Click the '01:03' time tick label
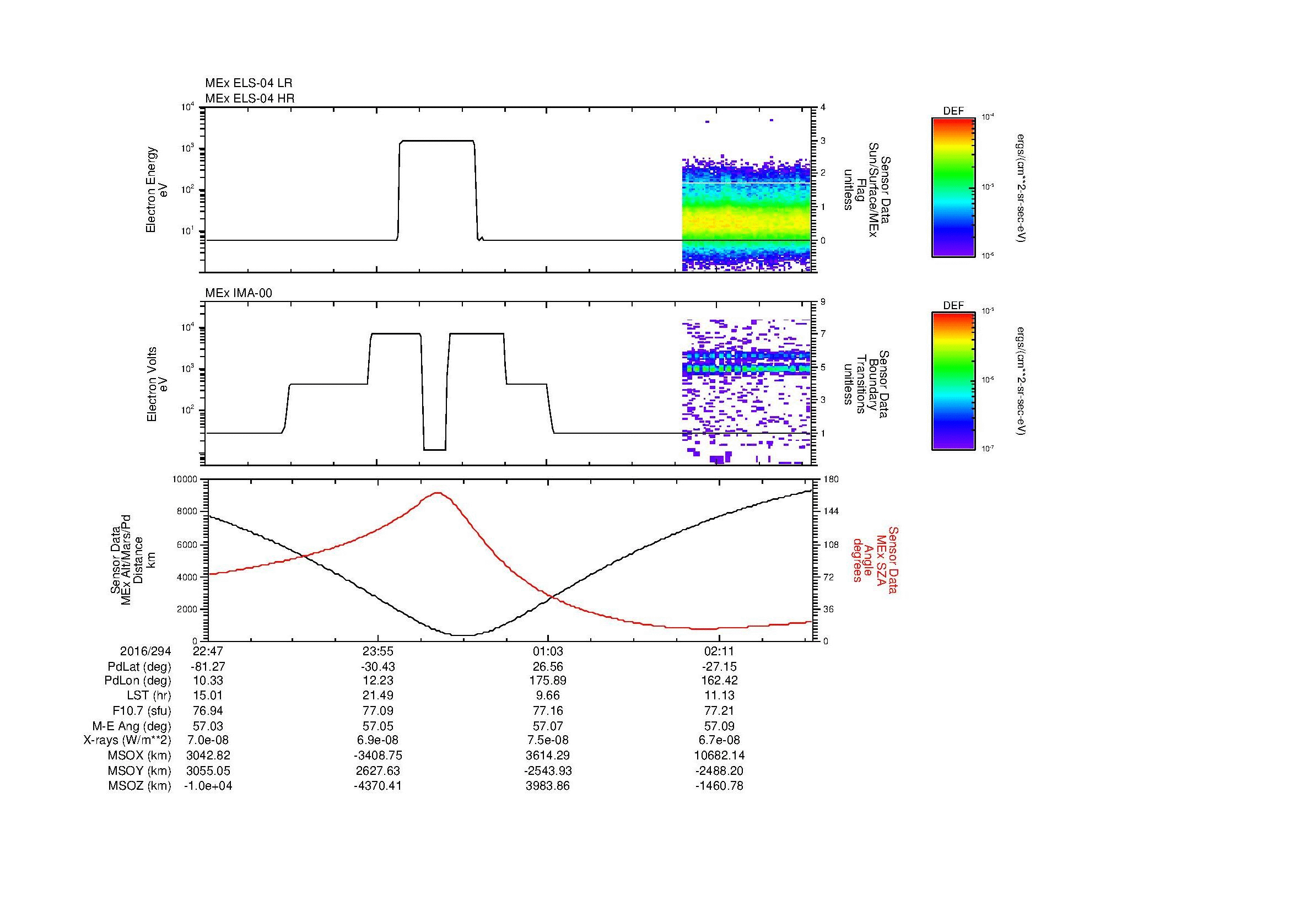This screenshot has height=911, width=1289. pos(548,651)
